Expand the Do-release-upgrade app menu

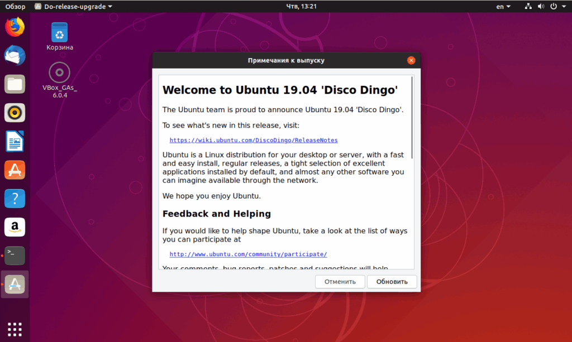coord(73,7)
